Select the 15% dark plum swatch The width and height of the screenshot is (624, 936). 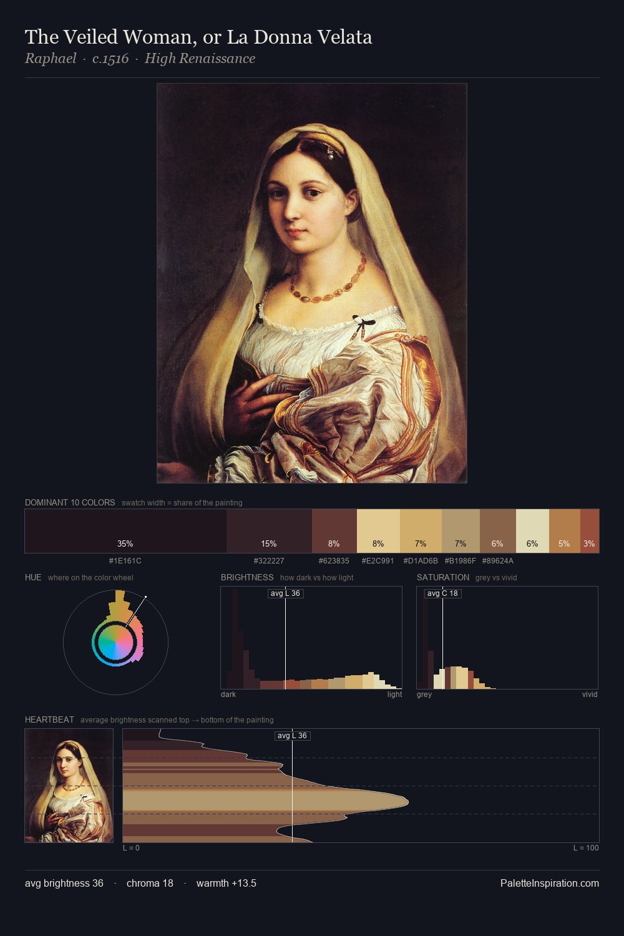[269, 531]
